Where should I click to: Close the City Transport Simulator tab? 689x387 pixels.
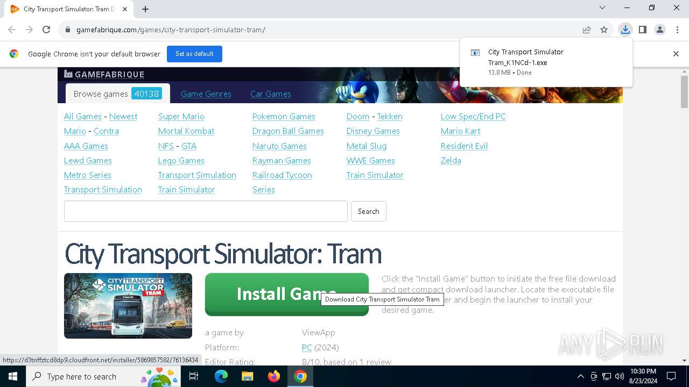point(125,9)
